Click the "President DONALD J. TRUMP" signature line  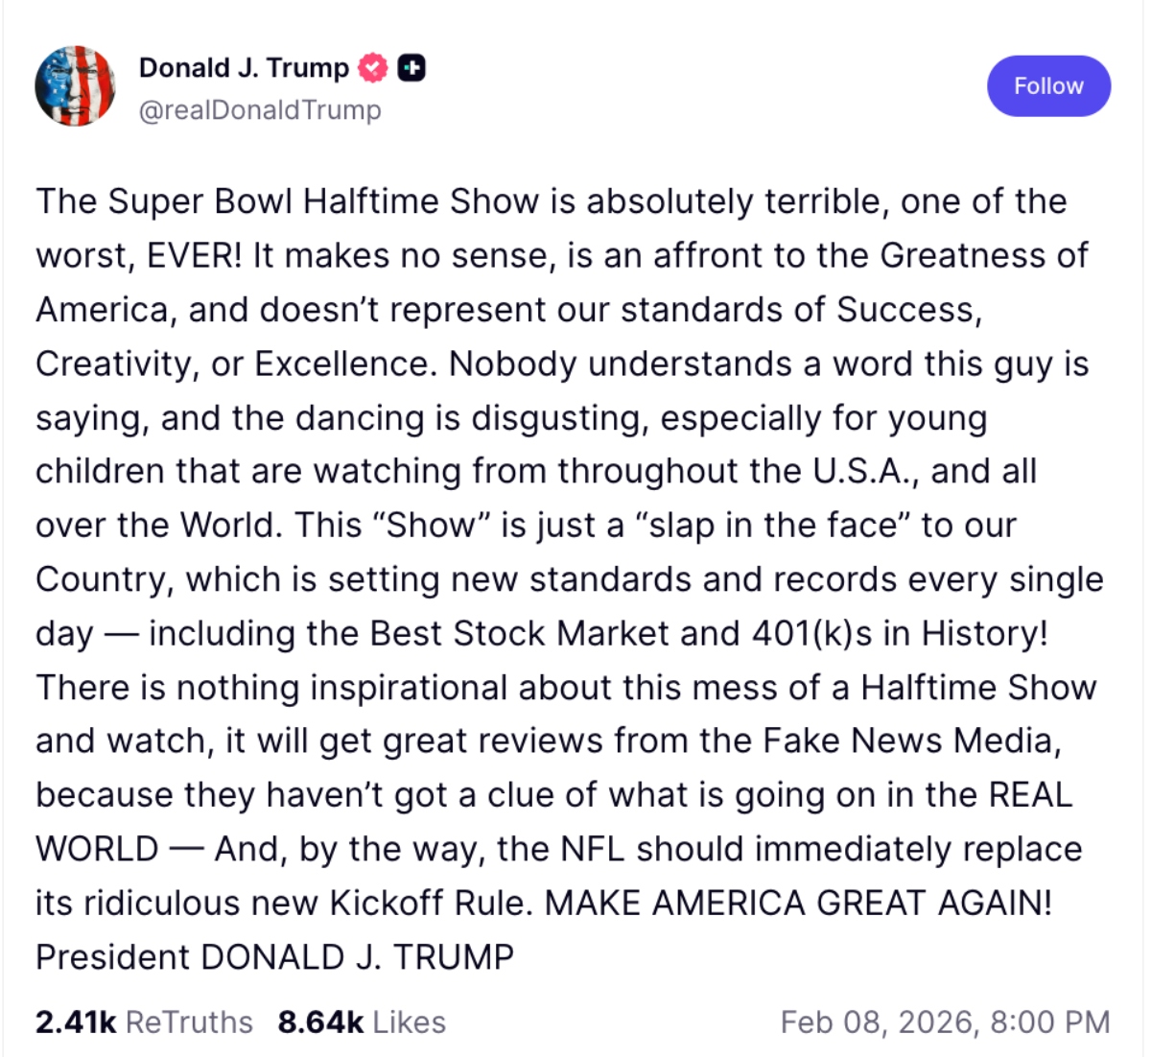point(274,957)
